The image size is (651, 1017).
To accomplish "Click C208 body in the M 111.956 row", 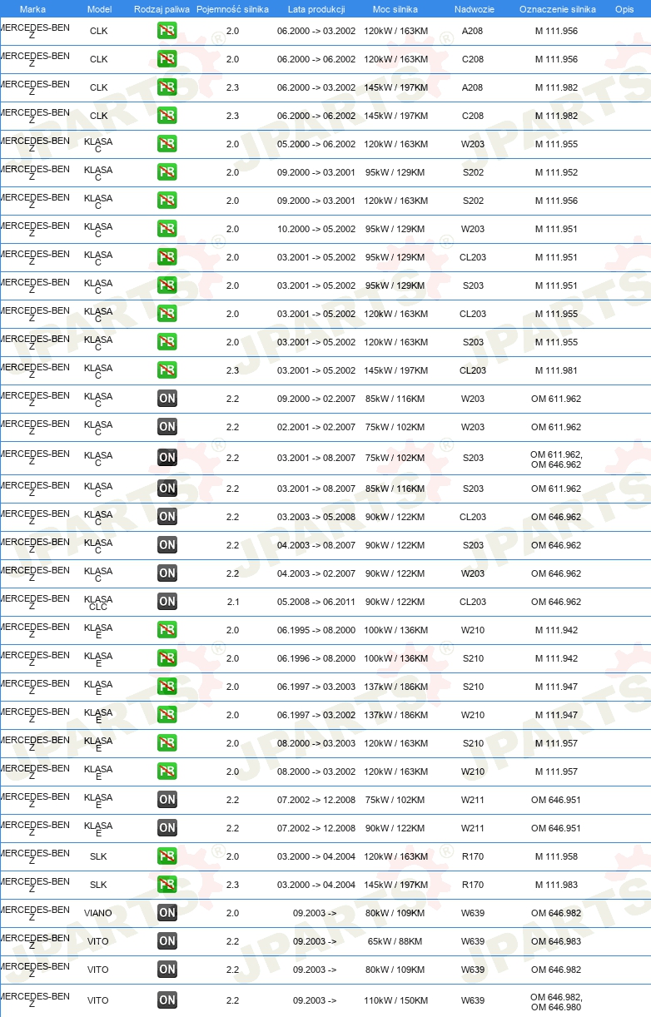I will pyautogui.click(x=473, y=59).
